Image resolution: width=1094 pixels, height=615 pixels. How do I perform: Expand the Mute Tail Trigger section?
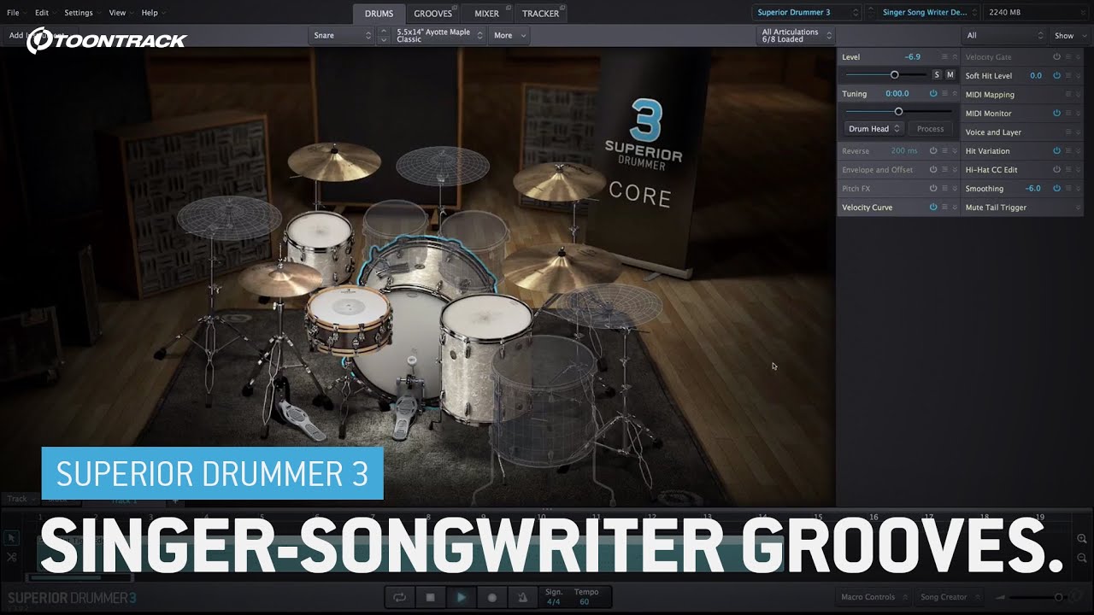point(1079,208)
